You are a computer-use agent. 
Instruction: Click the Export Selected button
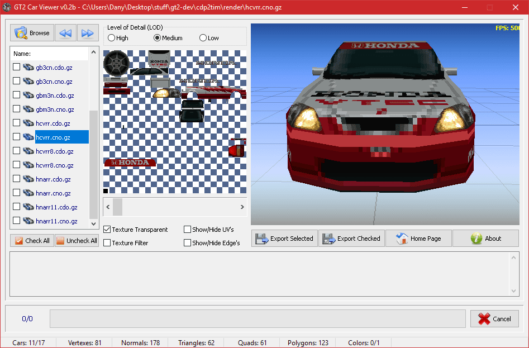click(284, 239)
